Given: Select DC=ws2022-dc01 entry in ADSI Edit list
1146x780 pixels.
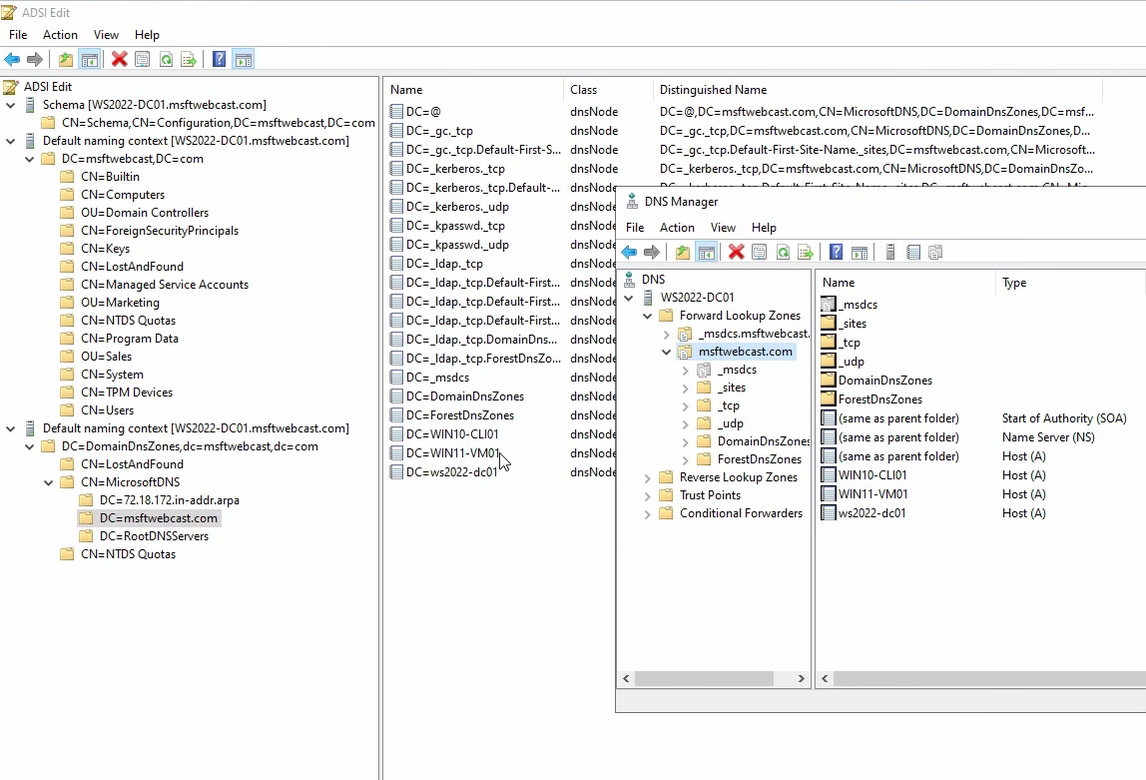Looking at the screenshot, I should [451, 472].
